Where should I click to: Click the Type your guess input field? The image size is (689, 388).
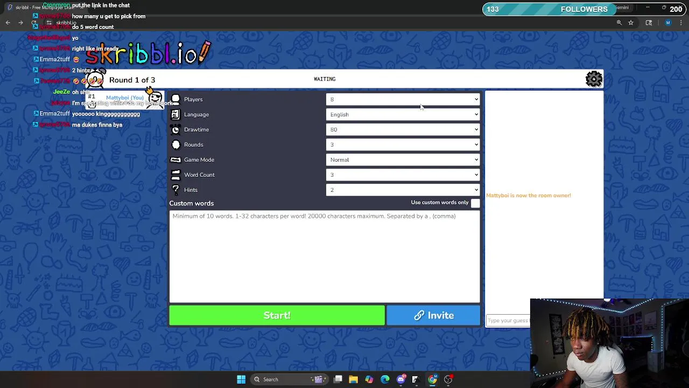508,321
